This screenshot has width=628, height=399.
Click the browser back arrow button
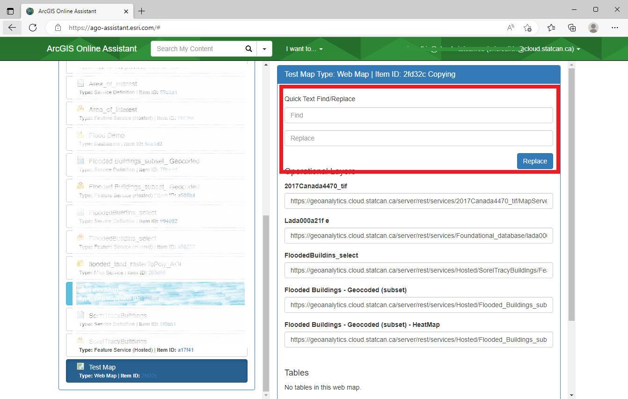pos(12,28)
